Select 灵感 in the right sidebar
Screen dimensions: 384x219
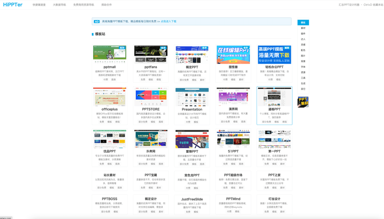tap(303, 45)
